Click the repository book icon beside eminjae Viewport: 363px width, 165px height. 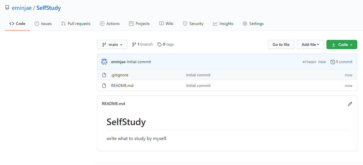(x=7, y=8)
